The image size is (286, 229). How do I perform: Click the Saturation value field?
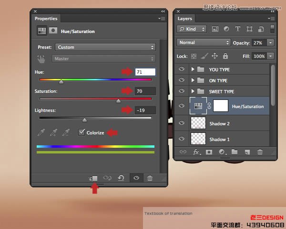coord(145,91)
